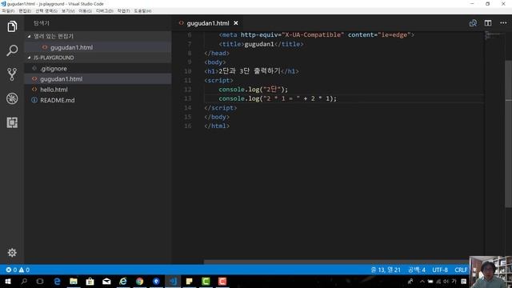The width and height of the screenshot is (512, 288).
Task: Open the README.md file
Action: (98, 100)
